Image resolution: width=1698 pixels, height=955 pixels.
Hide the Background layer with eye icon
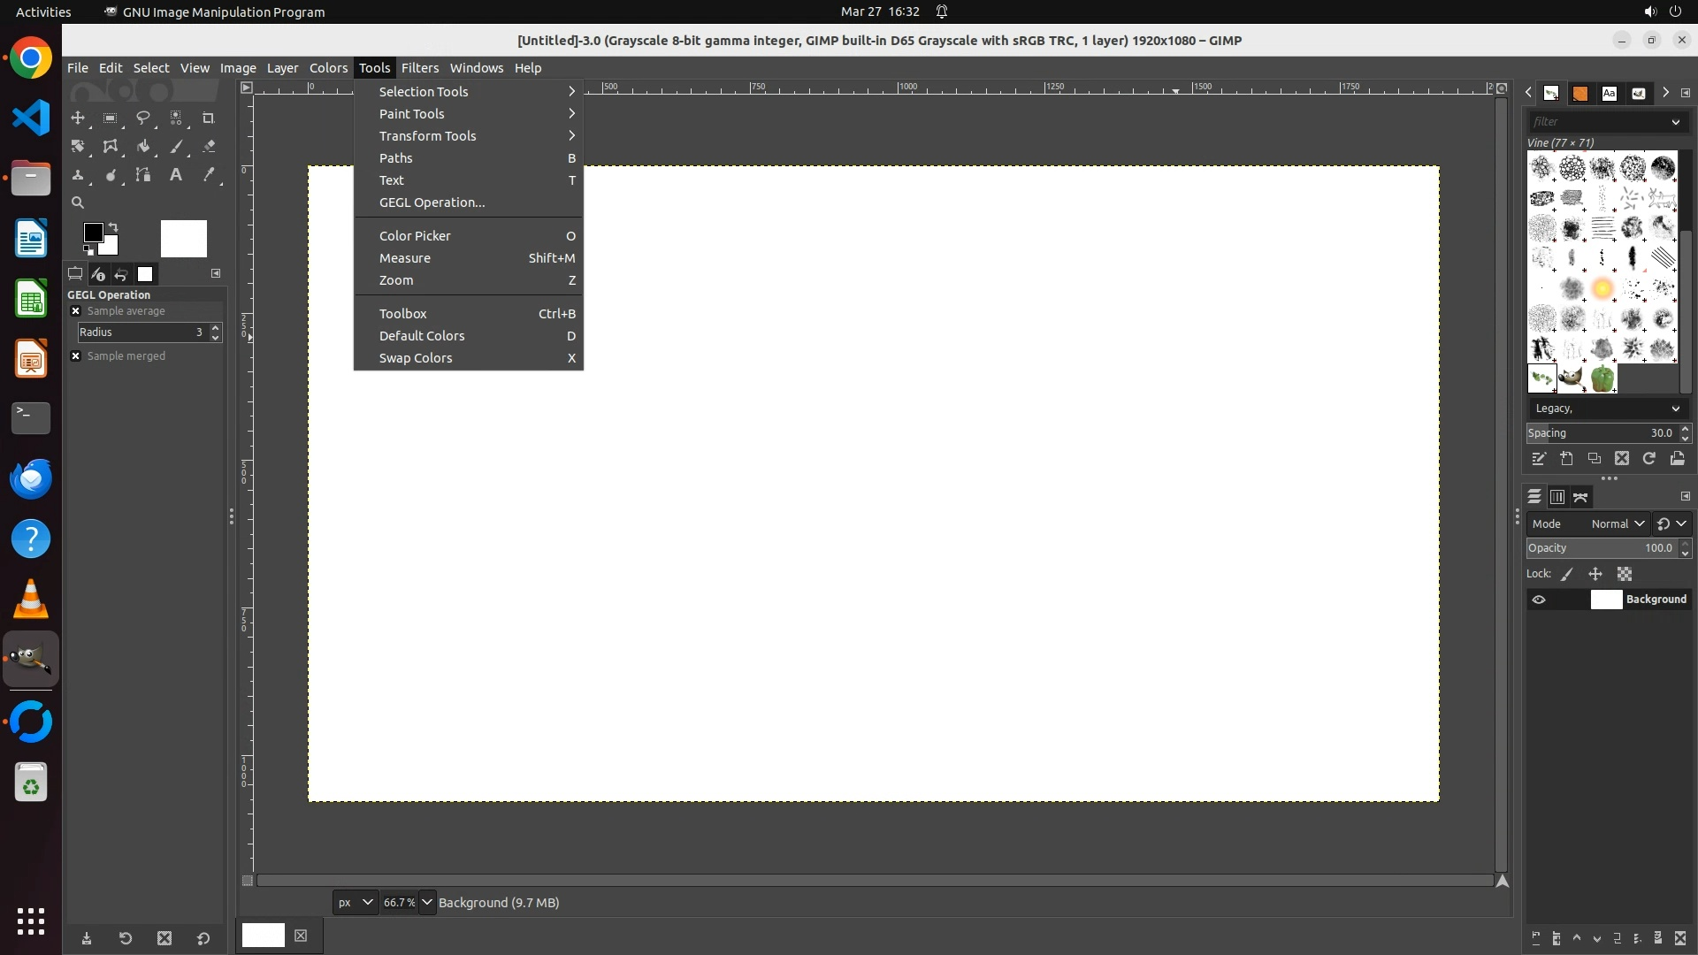click(1539, 600)
